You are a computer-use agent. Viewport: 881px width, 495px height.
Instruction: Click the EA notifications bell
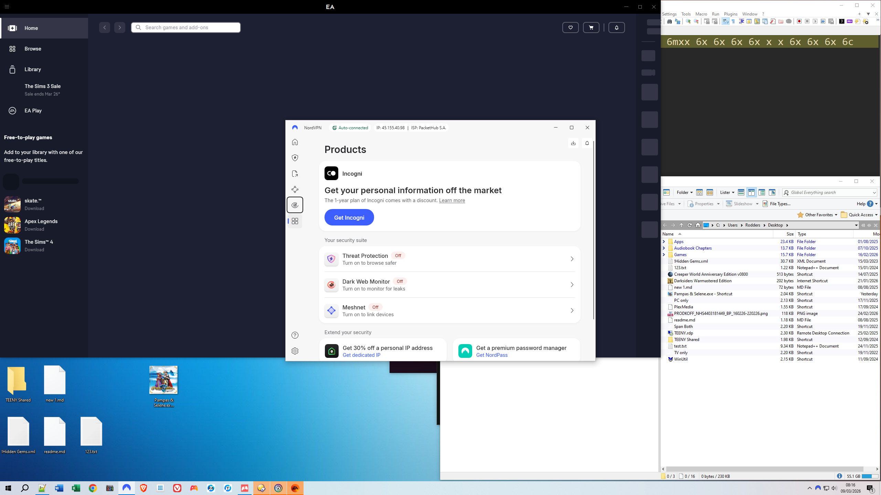pyautogui.click(x=616, y=27)
